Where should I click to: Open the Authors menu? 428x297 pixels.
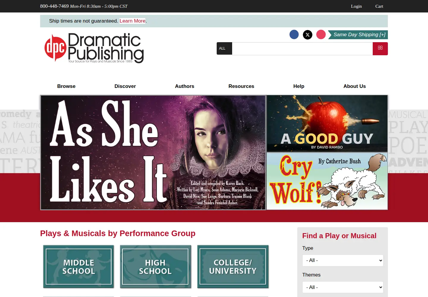pyautogui.click(x=185, y=86)
